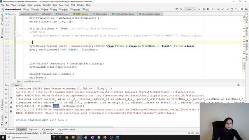Run the App configuration from the toolbar
Image resolution: width=249 pixels, height=140 pixels.
[x=199, y=9]
